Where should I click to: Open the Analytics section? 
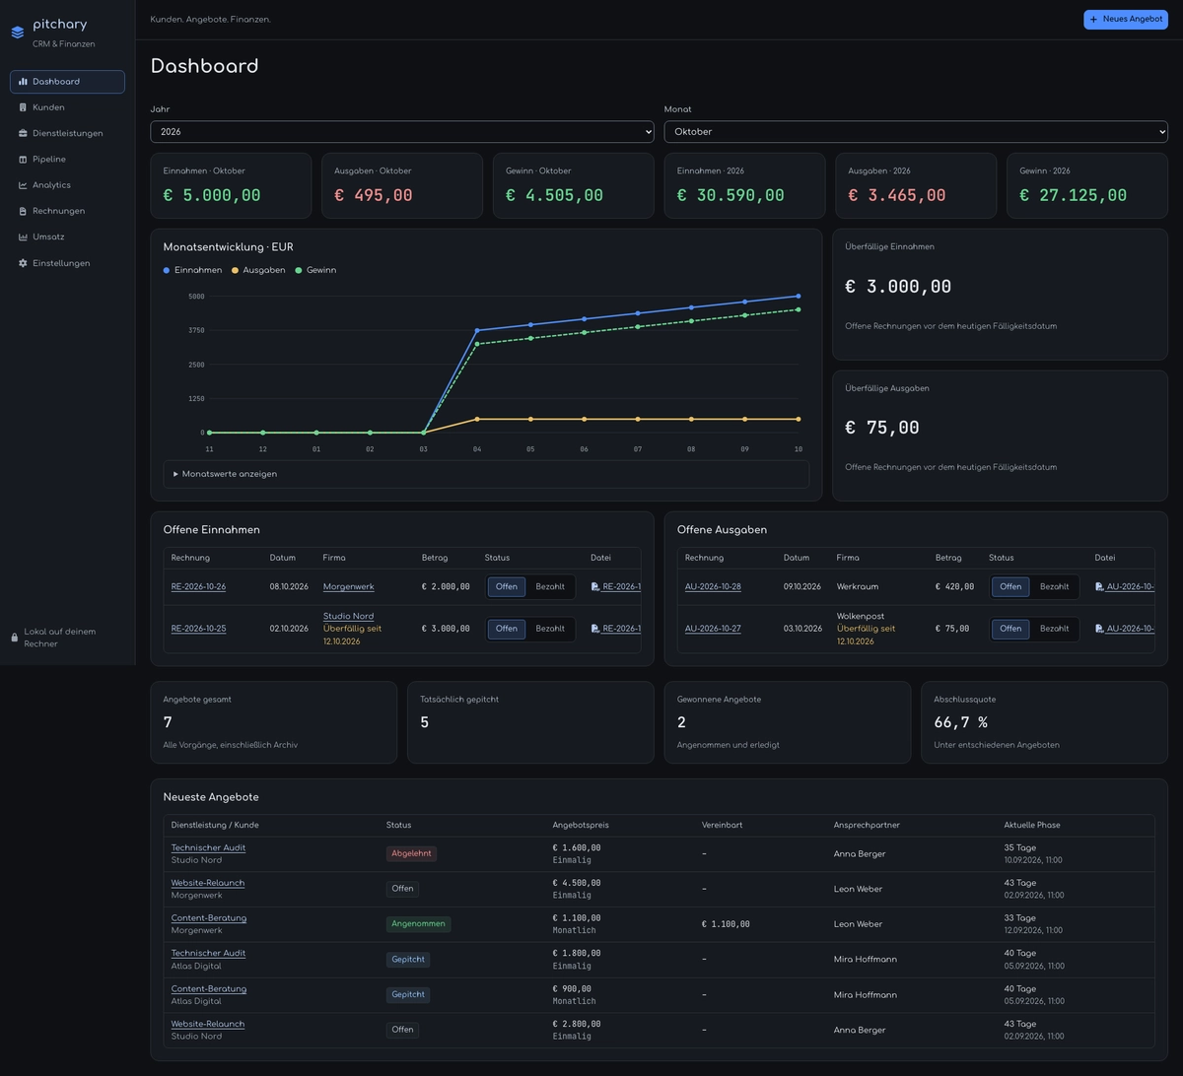[67, 185]
